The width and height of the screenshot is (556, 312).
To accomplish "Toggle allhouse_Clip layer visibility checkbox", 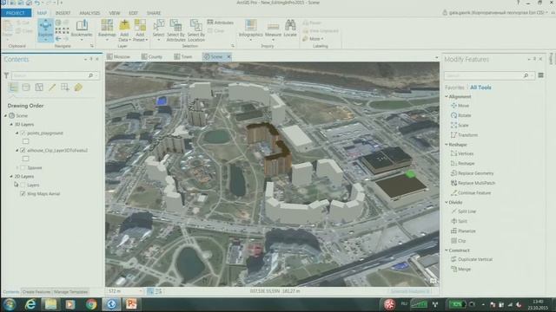I will (23, 150).
